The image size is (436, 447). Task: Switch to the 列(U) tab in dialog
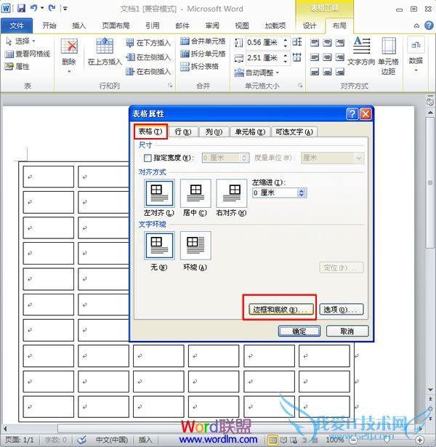214,132
